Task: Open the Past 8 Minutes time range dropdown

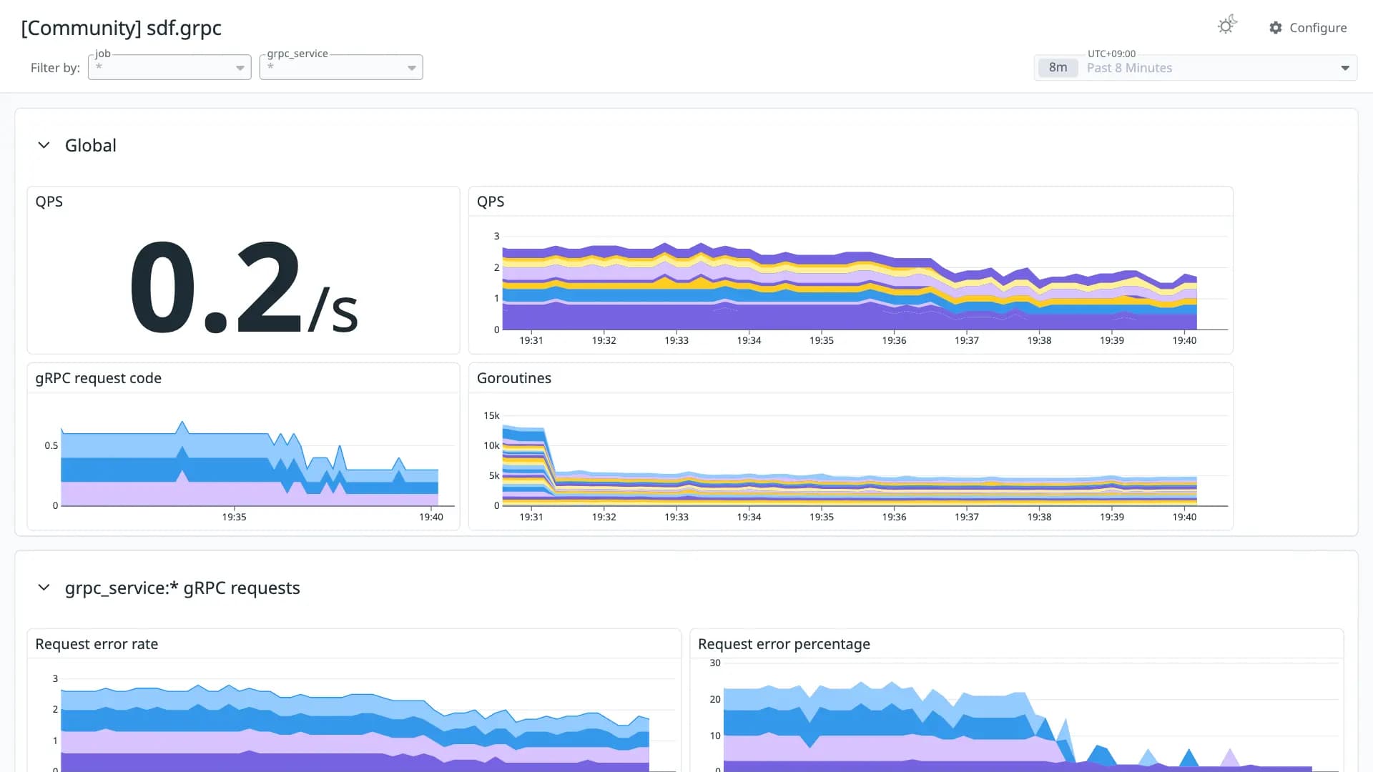Action: tap(1196, 68)
